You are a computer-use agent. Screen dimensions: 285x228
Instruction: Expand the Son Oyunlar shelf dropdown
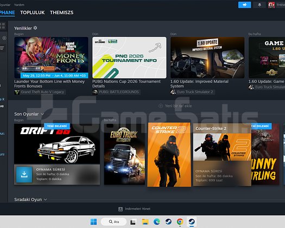pyautogui.click(x=42, y=114)
